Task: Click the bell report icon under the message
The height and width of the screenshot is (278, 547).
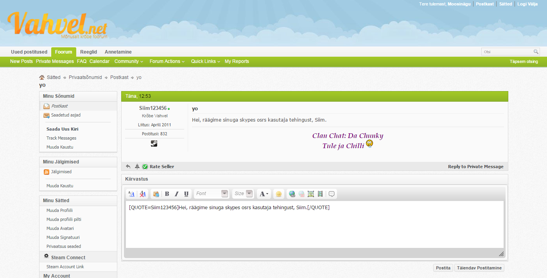Action: point(137,167)
